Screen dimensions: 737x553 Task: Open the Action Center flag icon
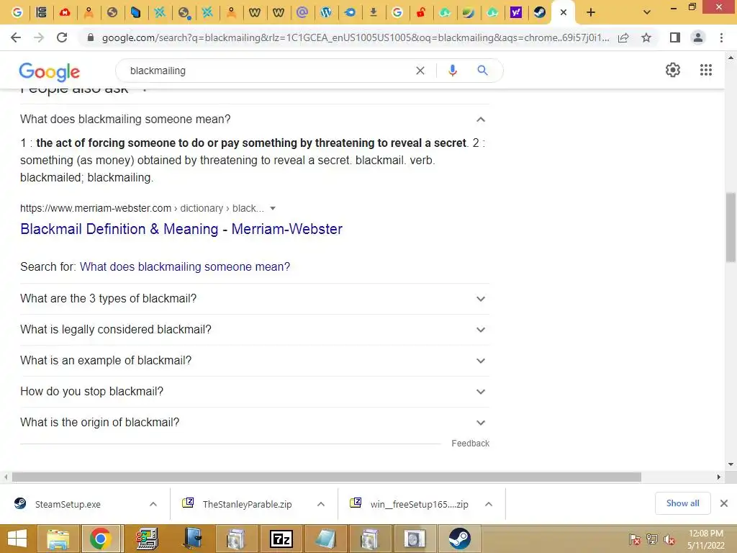(x=635, y=539)
